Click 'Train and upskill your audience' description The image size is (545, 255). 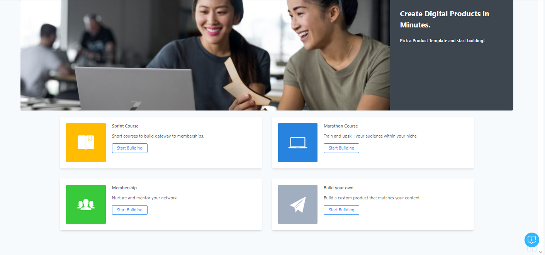click(371, 136)
